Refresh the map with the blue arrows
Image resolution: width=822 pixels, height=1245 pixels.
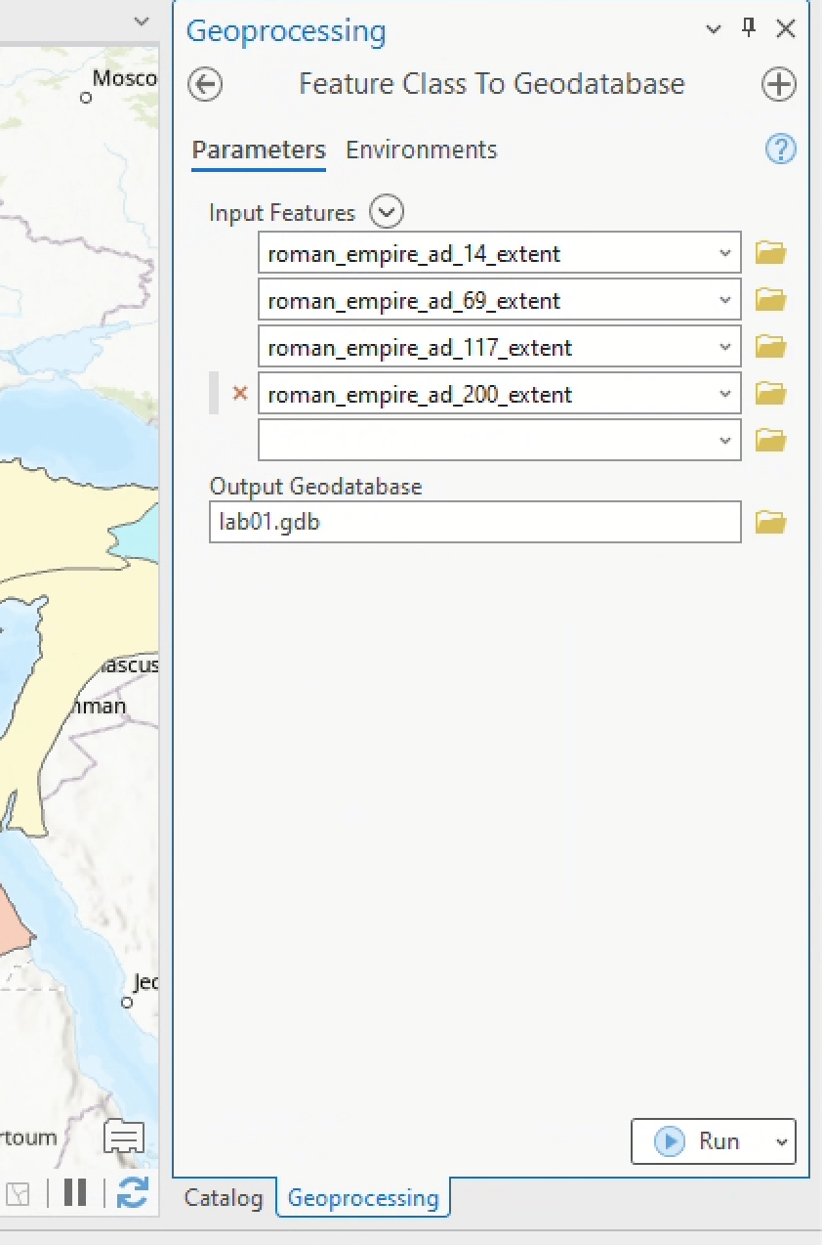tap(132, 1193)
